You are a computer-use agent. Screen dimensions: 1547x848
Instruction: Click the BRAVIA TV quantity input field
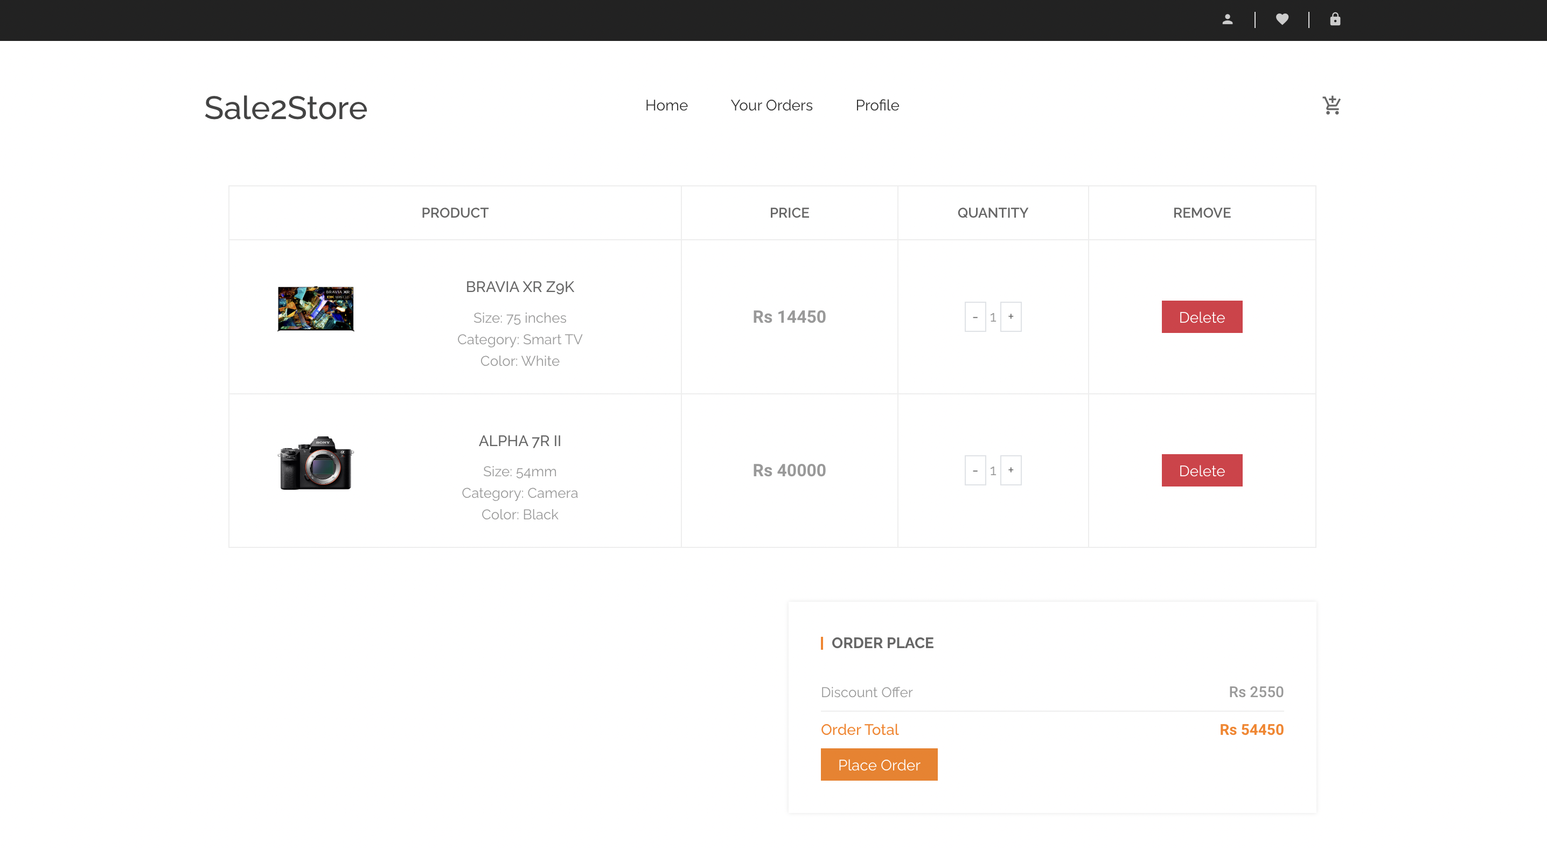click(993, 316)
